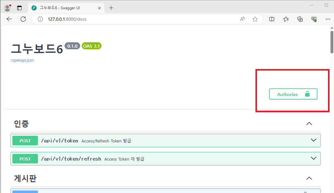Click the address bar URL 127.0.0.1:8000/docs
334x193 pixels.
[x=67, y=19]
